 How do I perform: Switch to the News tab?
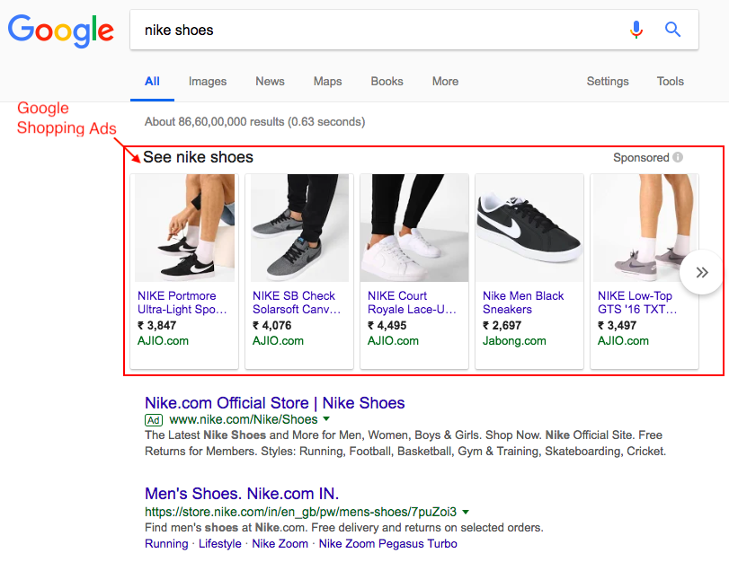pyautogui.click(x=270, y=82)
